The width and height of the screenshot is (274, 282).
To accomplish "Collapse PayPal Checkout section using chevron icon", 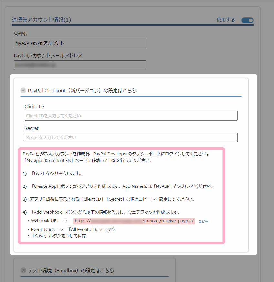I will coord(23,91).
